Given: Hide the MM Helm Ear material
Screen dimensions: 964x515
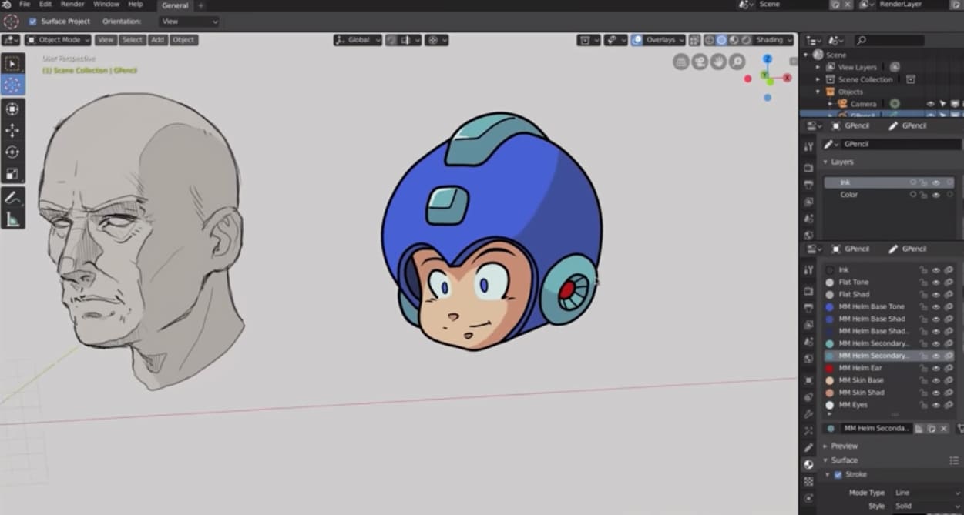Looking at the screenshot, I should [936, 368].
